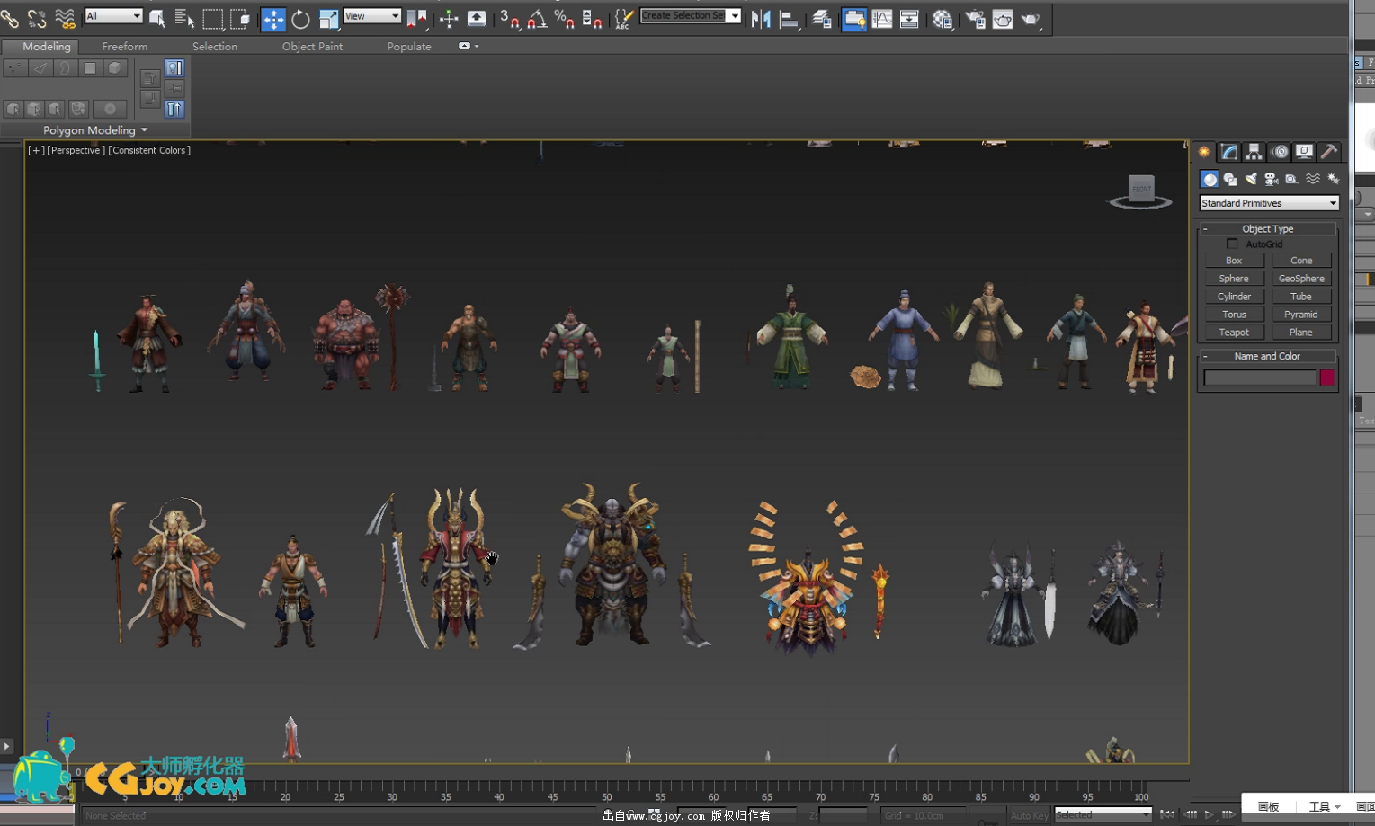Open the Selected key filter dropdown
The width and height of the screenshot is (1375, 826).
[1103, 814]
